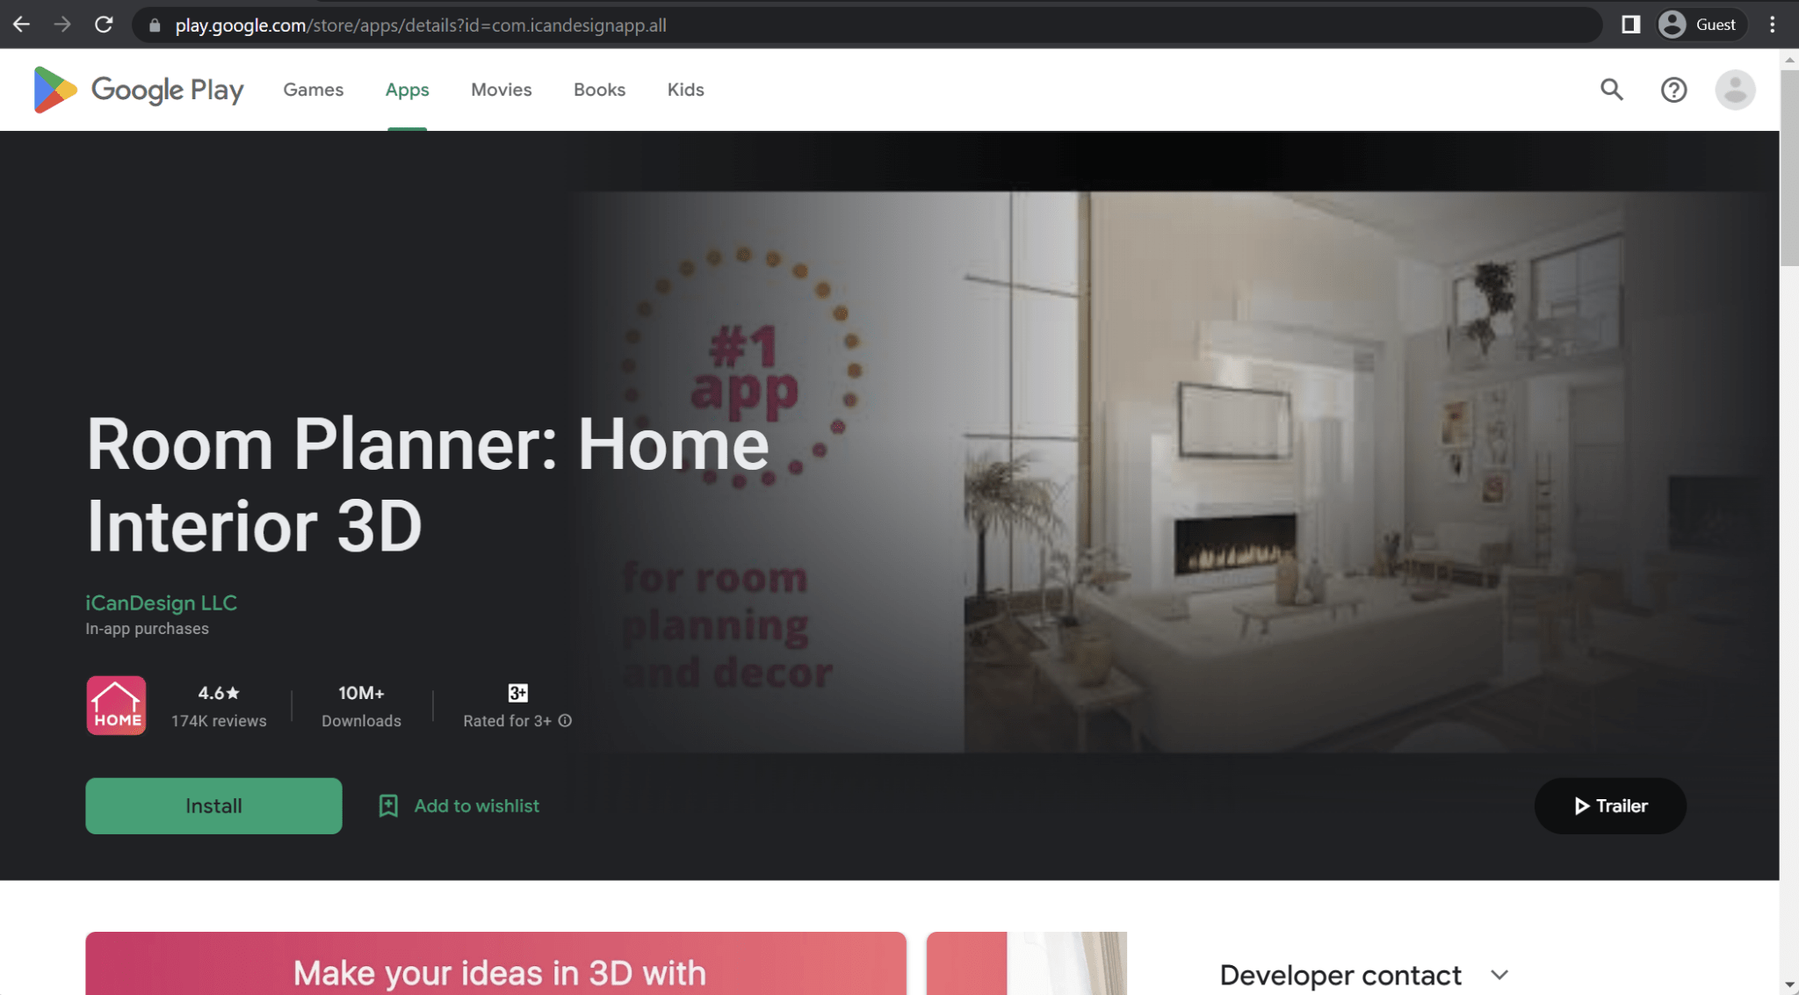The height and width of the screenshot is (995, 1799).
Task: Select the Games tab in Google Play
Action: pos(313,88)
